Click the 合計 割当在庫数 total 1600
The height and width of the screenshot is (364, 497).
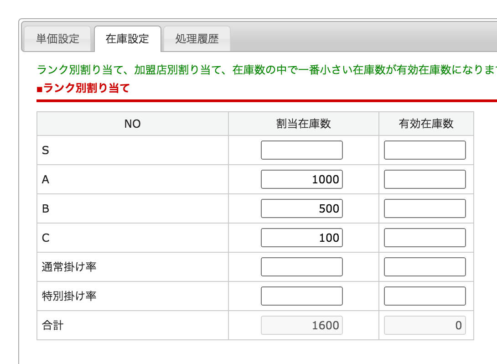[x=301, y=325]
